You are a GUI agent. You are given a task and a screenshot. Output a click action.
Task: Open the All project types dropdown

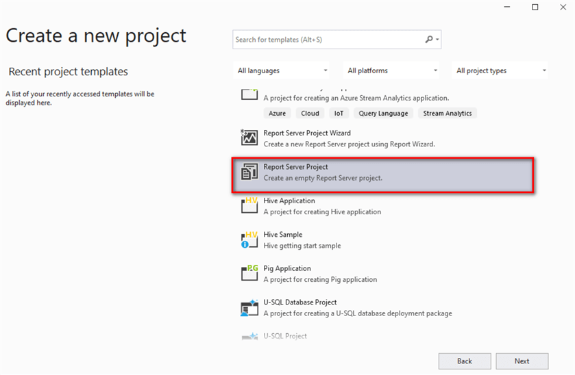pos(500,70)
